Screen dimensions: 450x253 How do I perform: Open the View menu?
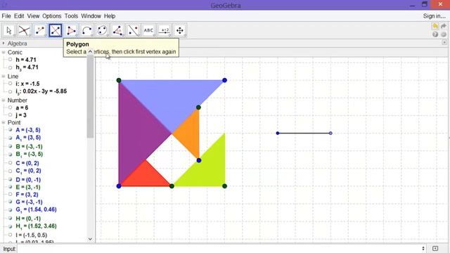(x=33, y=16)
